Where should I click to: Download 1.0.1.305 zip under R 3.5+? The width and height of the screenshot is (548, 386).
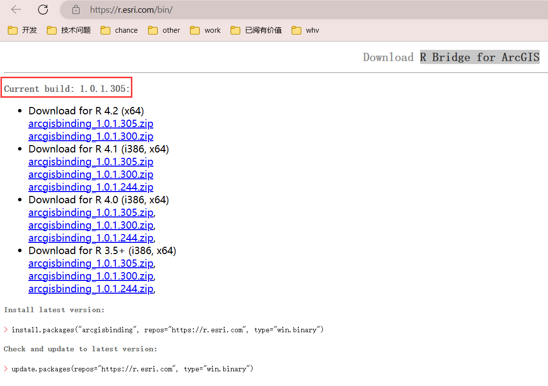tap(91, 264)
